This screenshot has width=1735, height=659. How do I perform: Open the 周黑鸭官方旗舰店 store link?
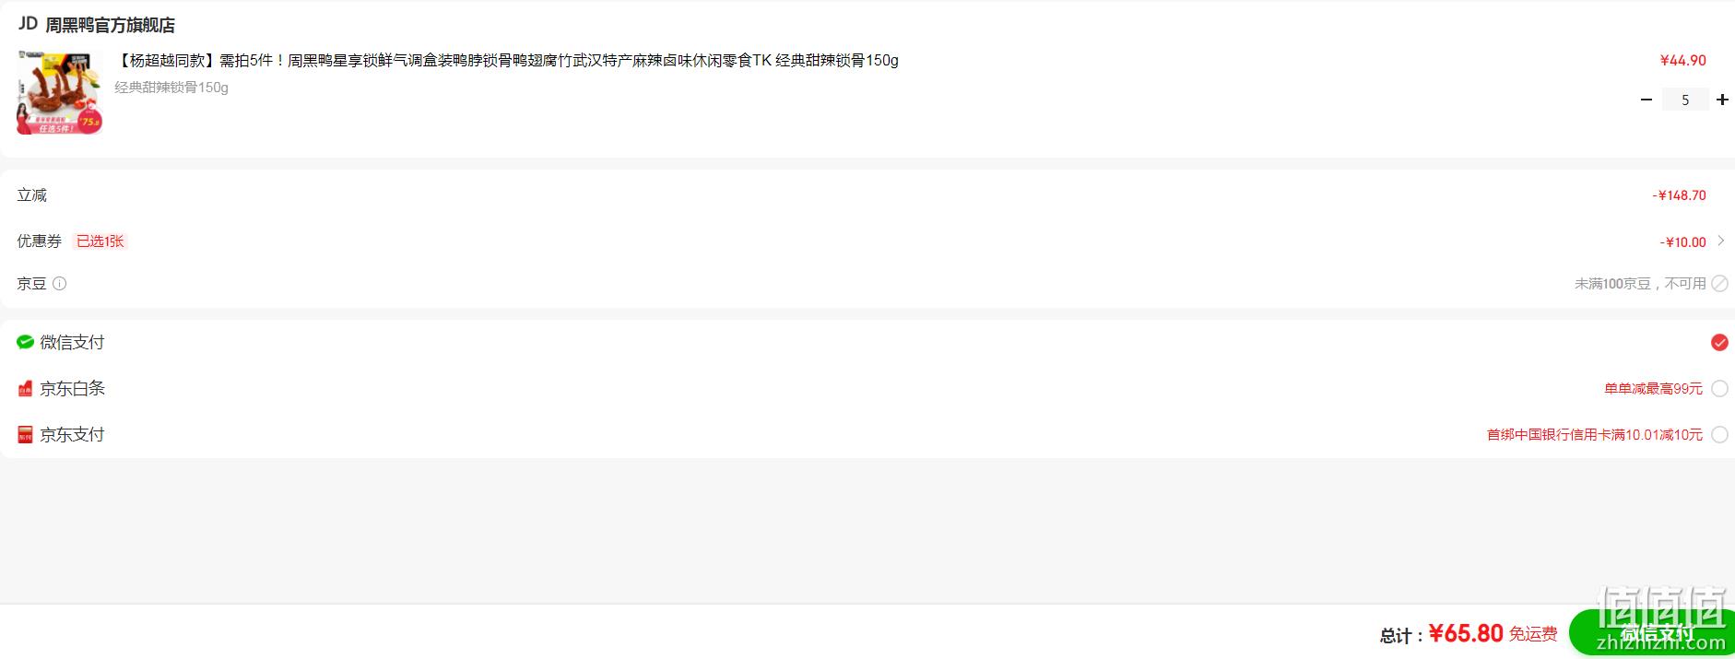(110, 25)
